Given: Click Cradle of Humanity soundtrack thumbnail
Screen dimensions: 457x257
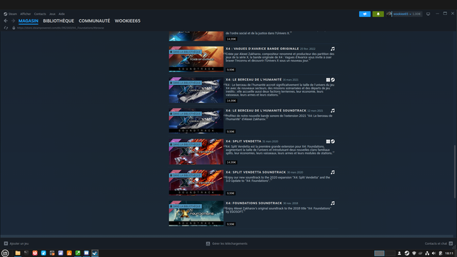Looking at the screenshot, I should pyautogui.click(x=196, y=121).
